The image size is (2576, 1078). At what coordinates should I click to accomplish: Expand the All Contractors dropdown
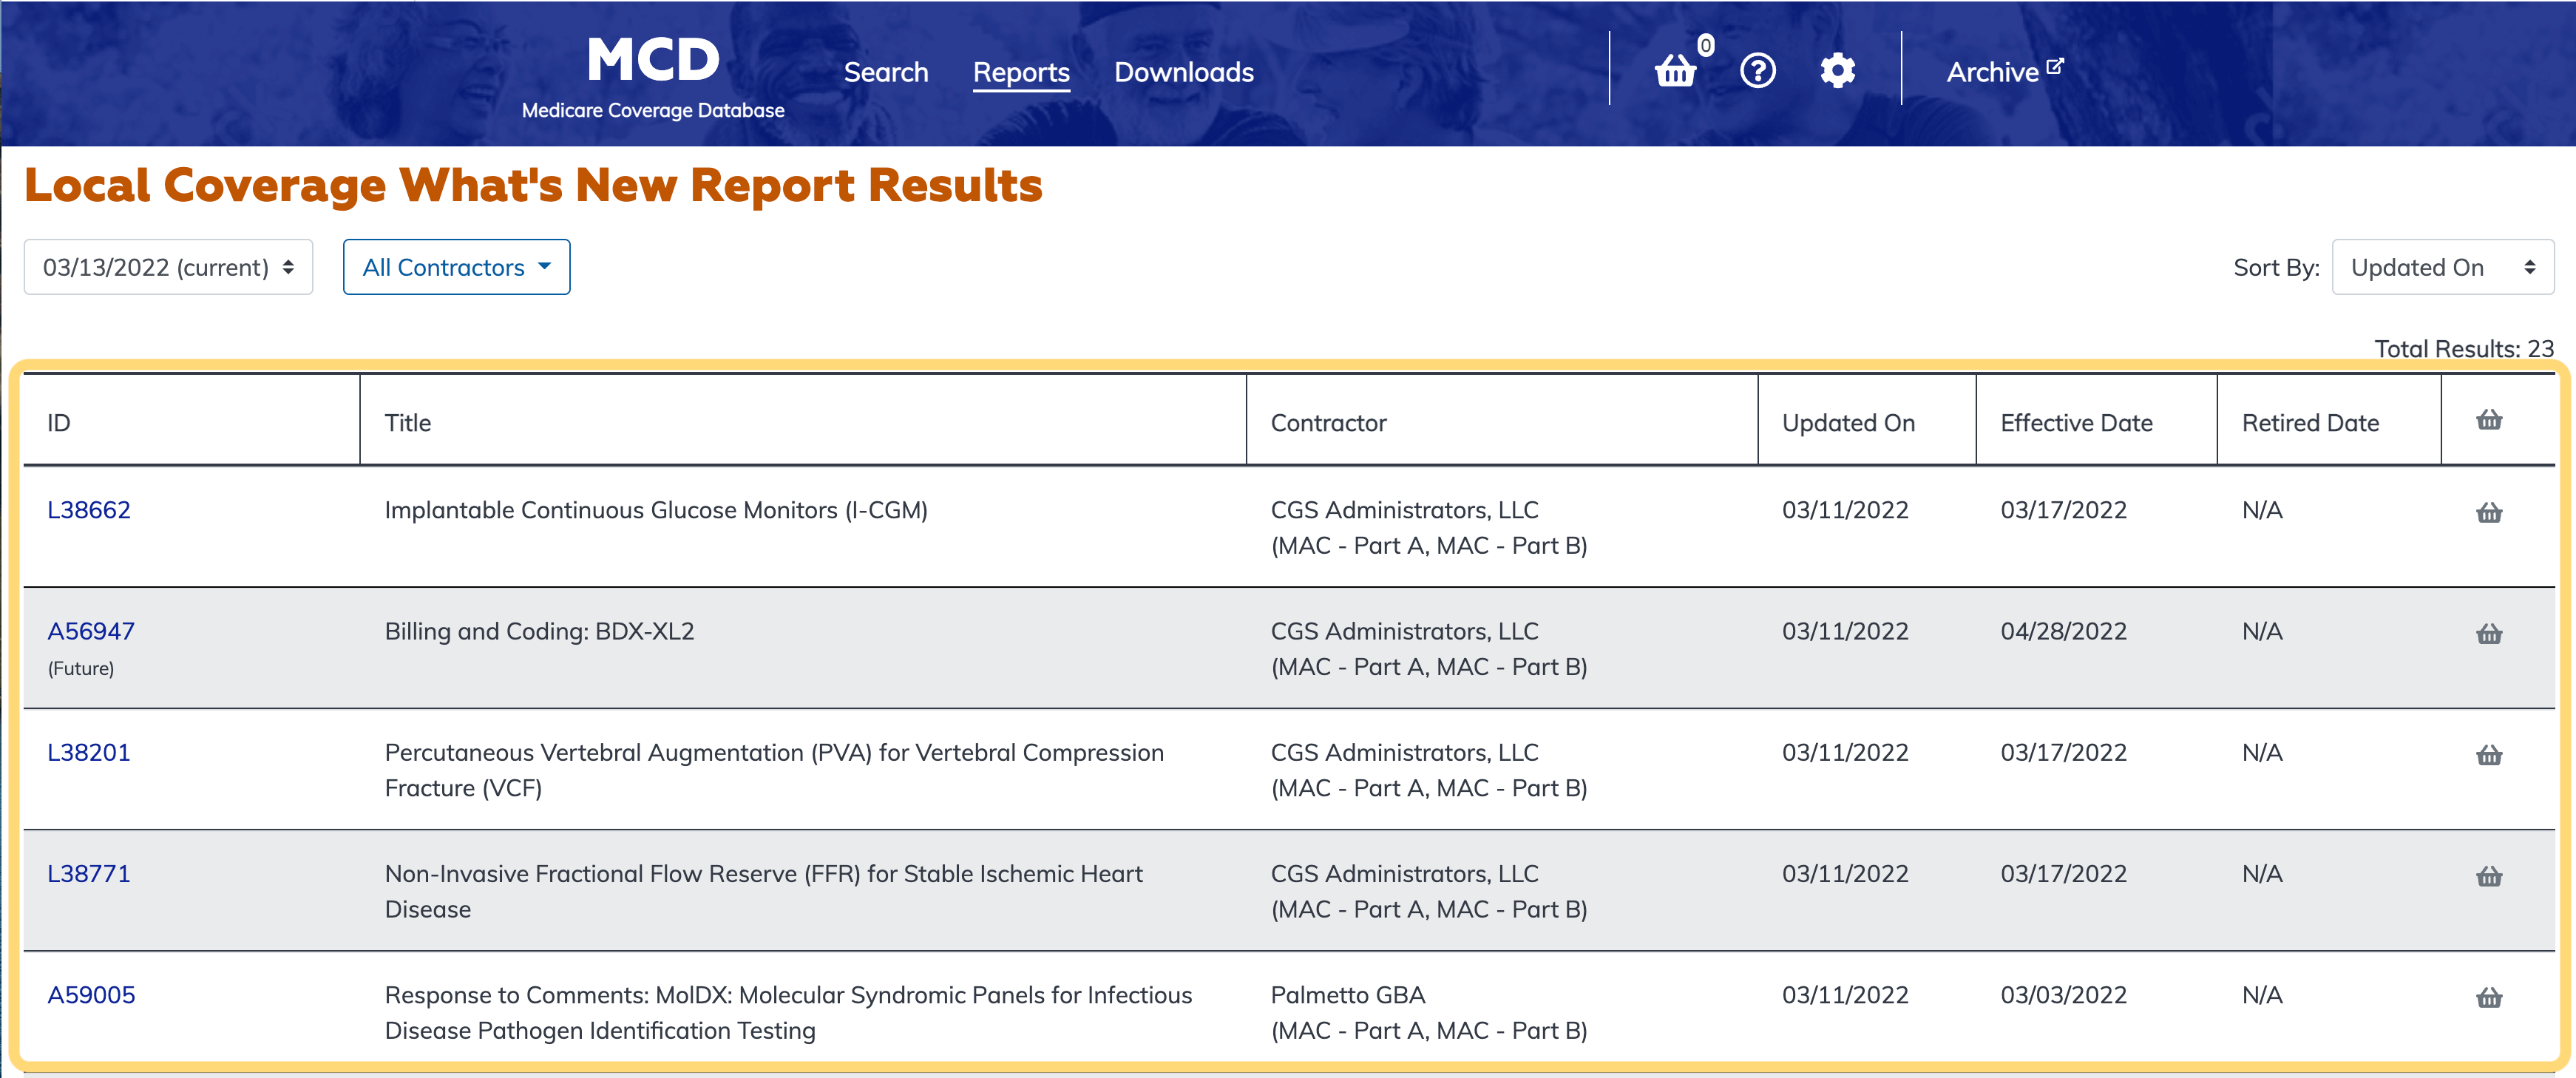tap(456, 267)
